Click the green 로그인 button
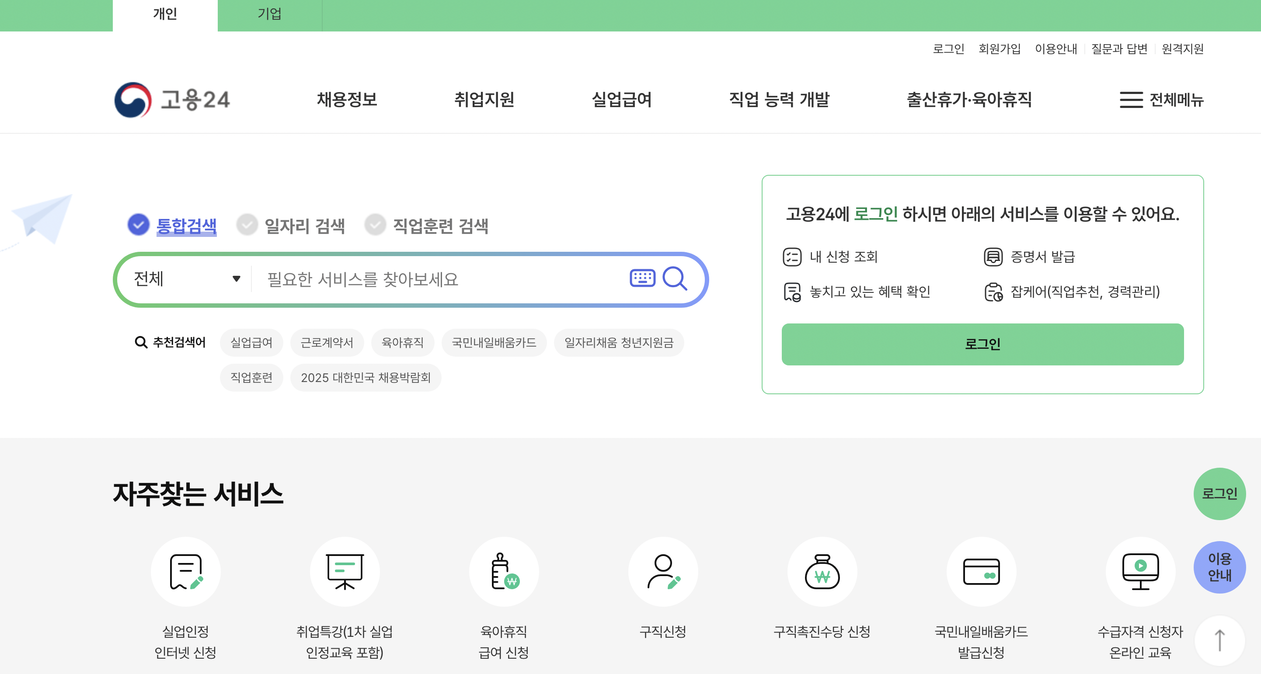Viewport: 1261px width, 674px height. pos(981,344)
